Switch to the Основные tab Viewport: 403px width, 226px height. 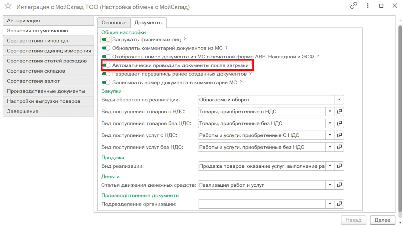(114, 23)
